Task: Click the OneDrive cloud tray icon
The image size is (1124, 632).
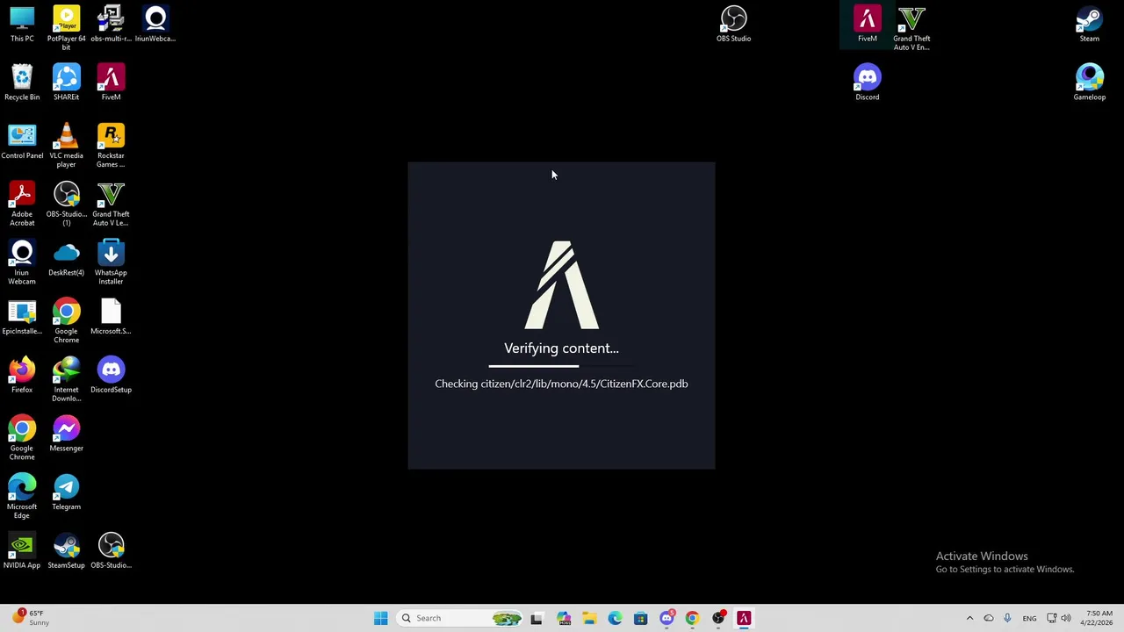Action: pos(989,618)
